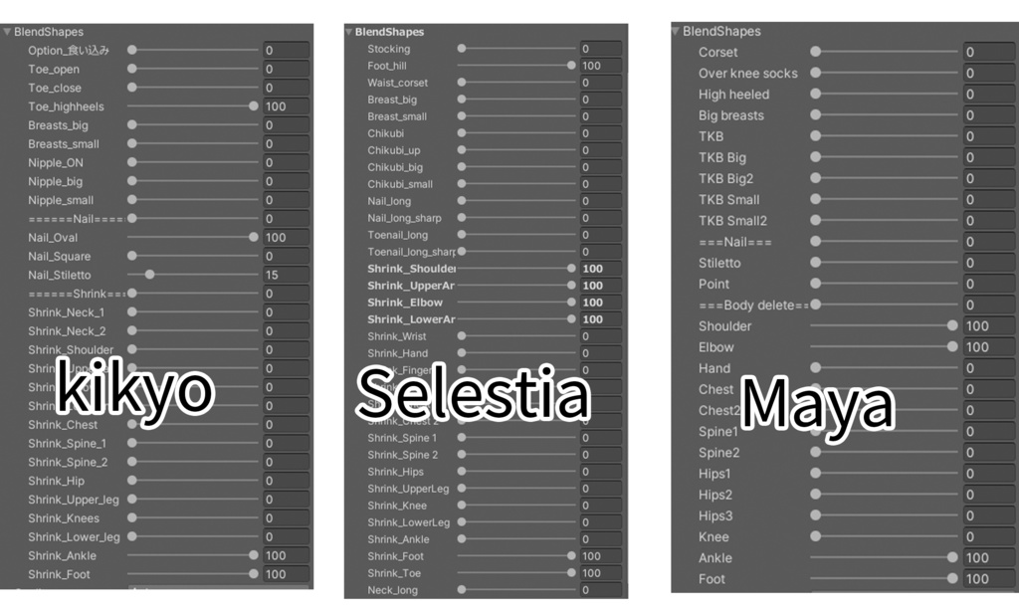This screenshot has width=1019, height=613.
Task: Click the Over knee socks slider handle
Action: click(x=816, y=73)
